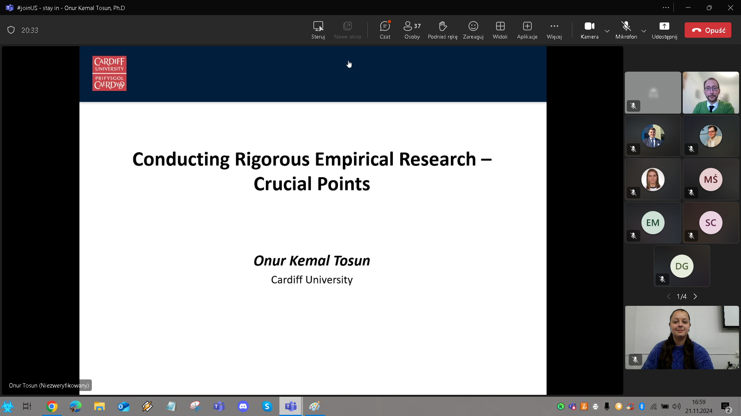Share screen using Udostępnij
The image size is (741, 416).
[x=664, y=30]
